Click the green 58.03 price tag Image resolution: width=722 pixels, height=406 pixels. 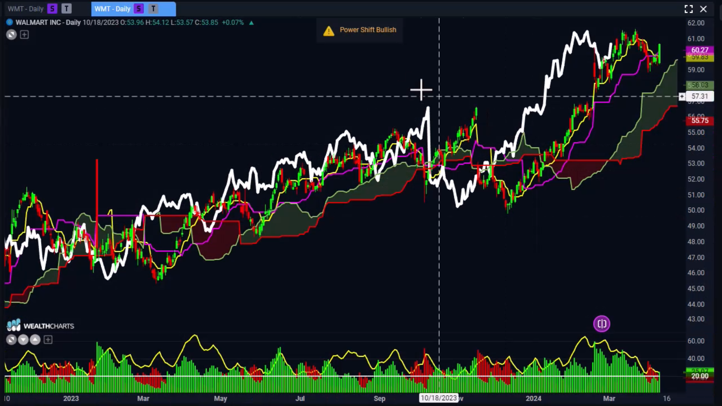[700, 85]
